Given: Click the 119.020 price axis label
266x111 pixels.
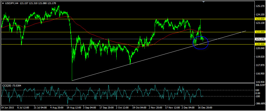Looking at the screenshot, I should (x=261, y=57).
